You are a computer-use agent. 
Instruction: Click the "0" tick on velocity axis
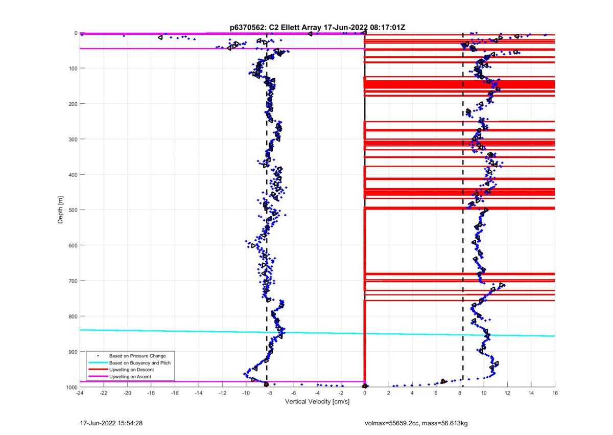coord(365,393)
